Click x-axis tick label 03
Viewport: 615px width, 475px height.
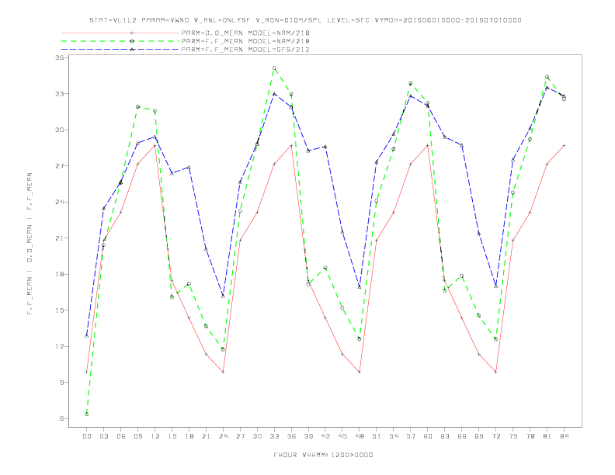pos(103,436)
